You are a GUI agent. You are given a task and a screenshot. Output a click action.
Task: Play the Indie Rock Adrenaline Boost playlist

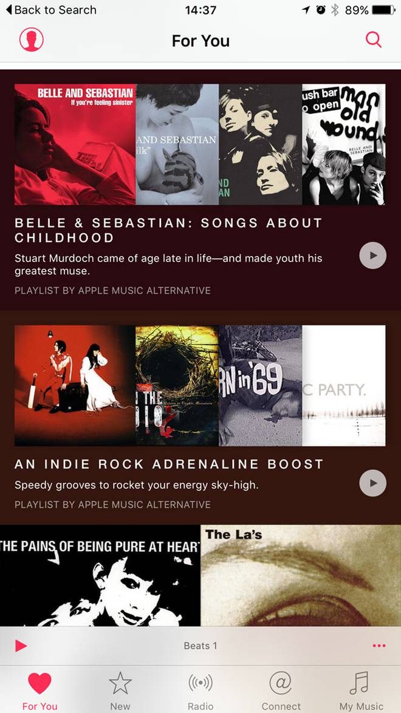373,483
